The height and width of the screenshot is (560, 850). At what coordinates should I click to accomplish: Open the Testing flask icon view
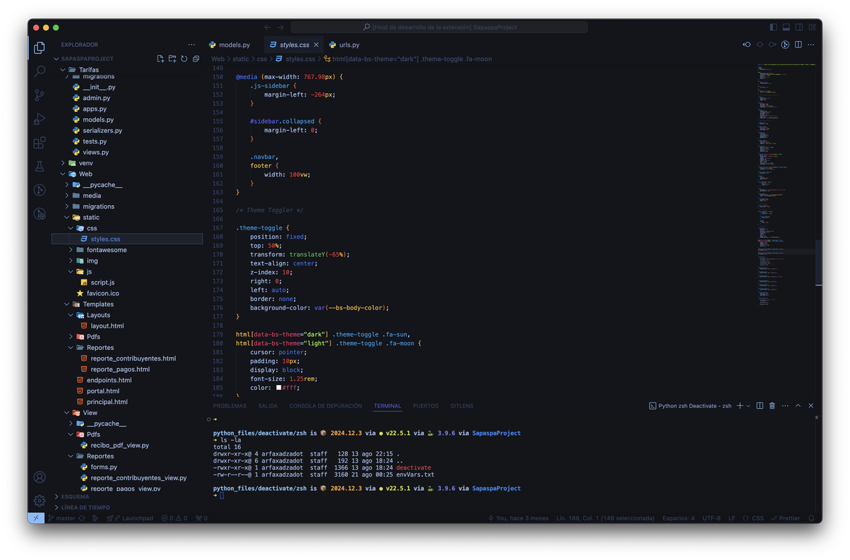click(x=39, y=167)
